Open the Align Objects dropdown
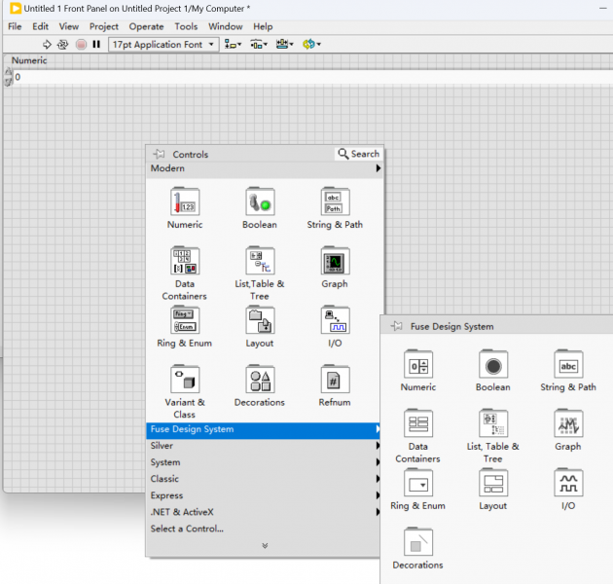This screenshot has height=584, width=613. pyautogui.click(x=233, y=44)
